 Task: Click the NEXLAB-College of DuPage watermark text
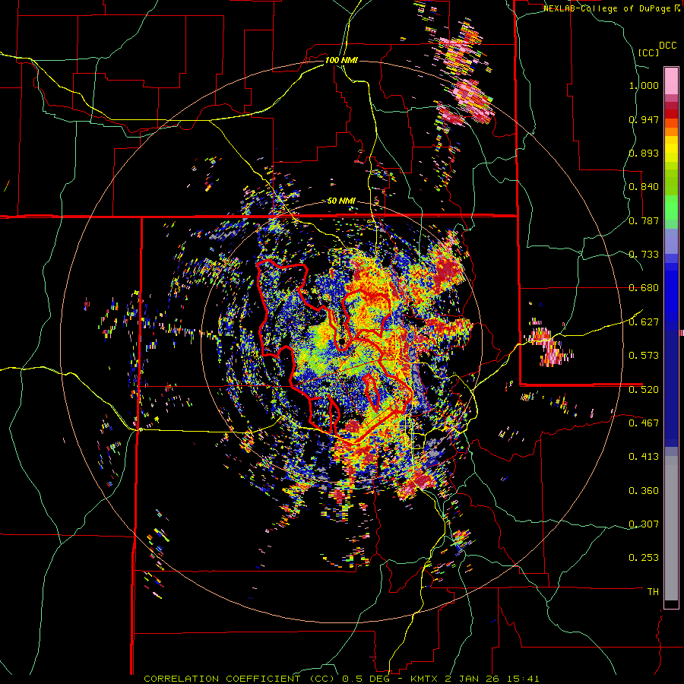pyautogui.click(x=611, y=8)
